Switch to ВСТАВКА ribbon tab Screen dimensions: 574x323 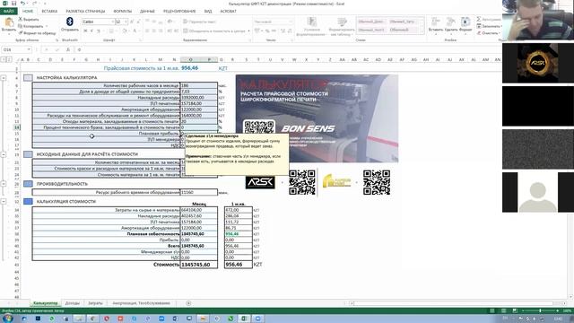coord(49,11)
